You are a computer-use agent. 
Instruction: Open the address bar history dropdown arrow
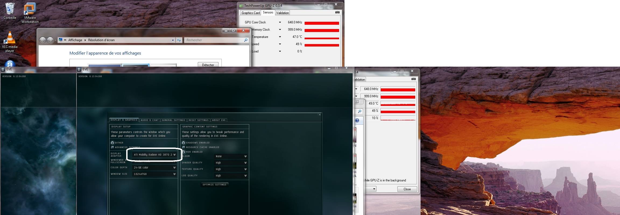173,40
